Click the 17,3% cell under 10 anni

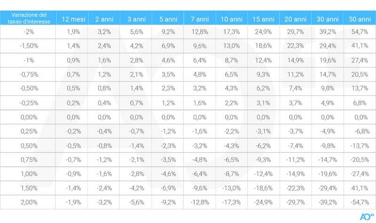pos(231,32)
